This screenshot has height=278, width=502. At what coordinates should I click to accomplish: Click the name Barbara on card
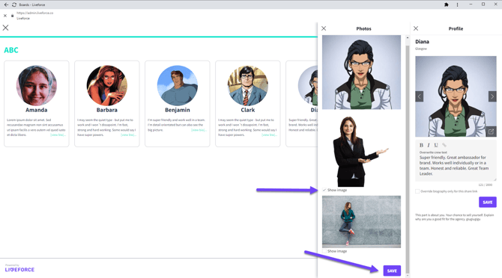107,110
